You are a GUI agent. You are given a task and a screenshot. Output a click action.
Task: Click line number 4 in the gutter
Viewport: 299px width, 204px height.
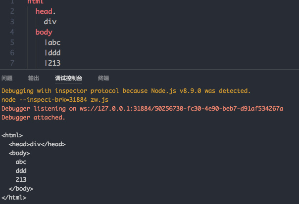tap(12, 32)
